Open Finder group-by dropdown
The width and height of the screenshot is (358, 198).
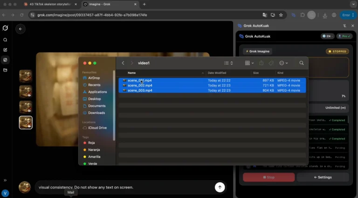[x=249, y=63]
